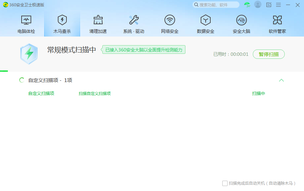The image size is (304, 191).
Task: Click the 360 logo icon in title bar
Action: pos(6,5)
